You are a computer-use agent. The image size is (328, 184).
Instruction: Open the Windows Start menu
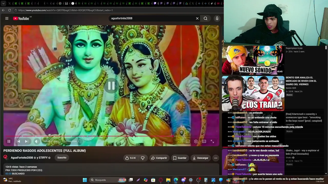click(85, 180)
